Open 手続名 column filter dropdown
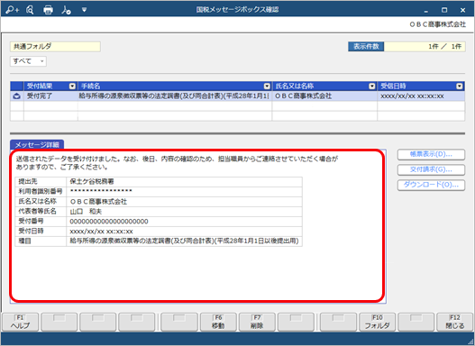The height and width of the screenshot is (346, 475). click(267, 86)
